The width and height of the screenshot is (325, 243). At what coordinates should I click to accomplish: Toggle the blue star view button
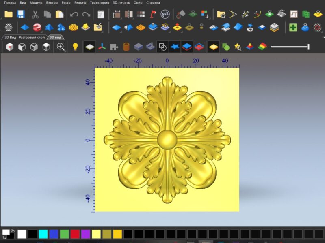[175, 47]
